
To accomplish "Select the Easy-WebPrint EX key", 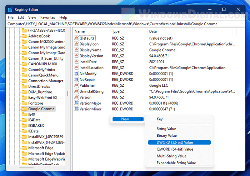I will pos(43,97).
